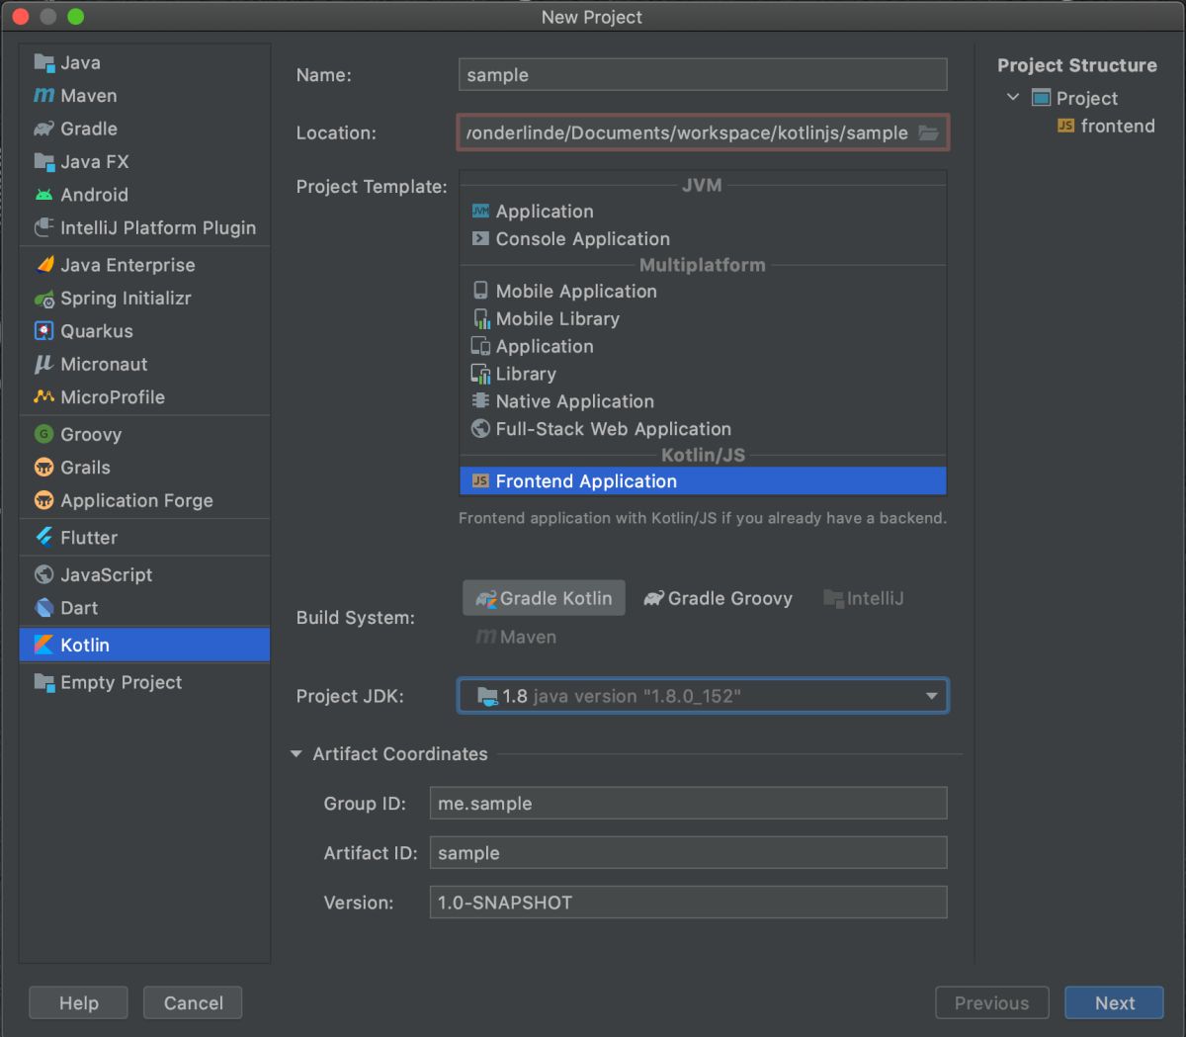This screenshot has width=1186, height=1037.
Task: Click the JVM Application template icon
Action: (480, 211)
